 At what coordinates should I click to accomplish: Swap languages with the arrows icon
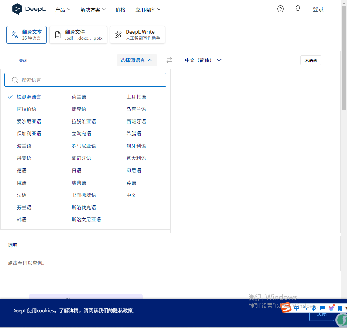[169, 60]
